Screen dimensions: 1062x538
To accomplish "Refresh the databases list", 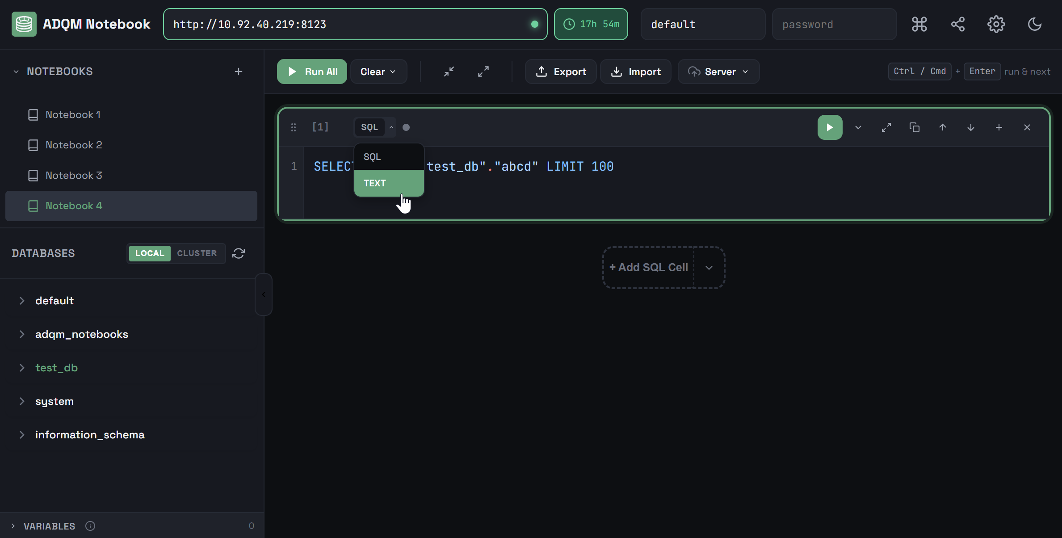I will pyautogui.click(x=239, y=253).
